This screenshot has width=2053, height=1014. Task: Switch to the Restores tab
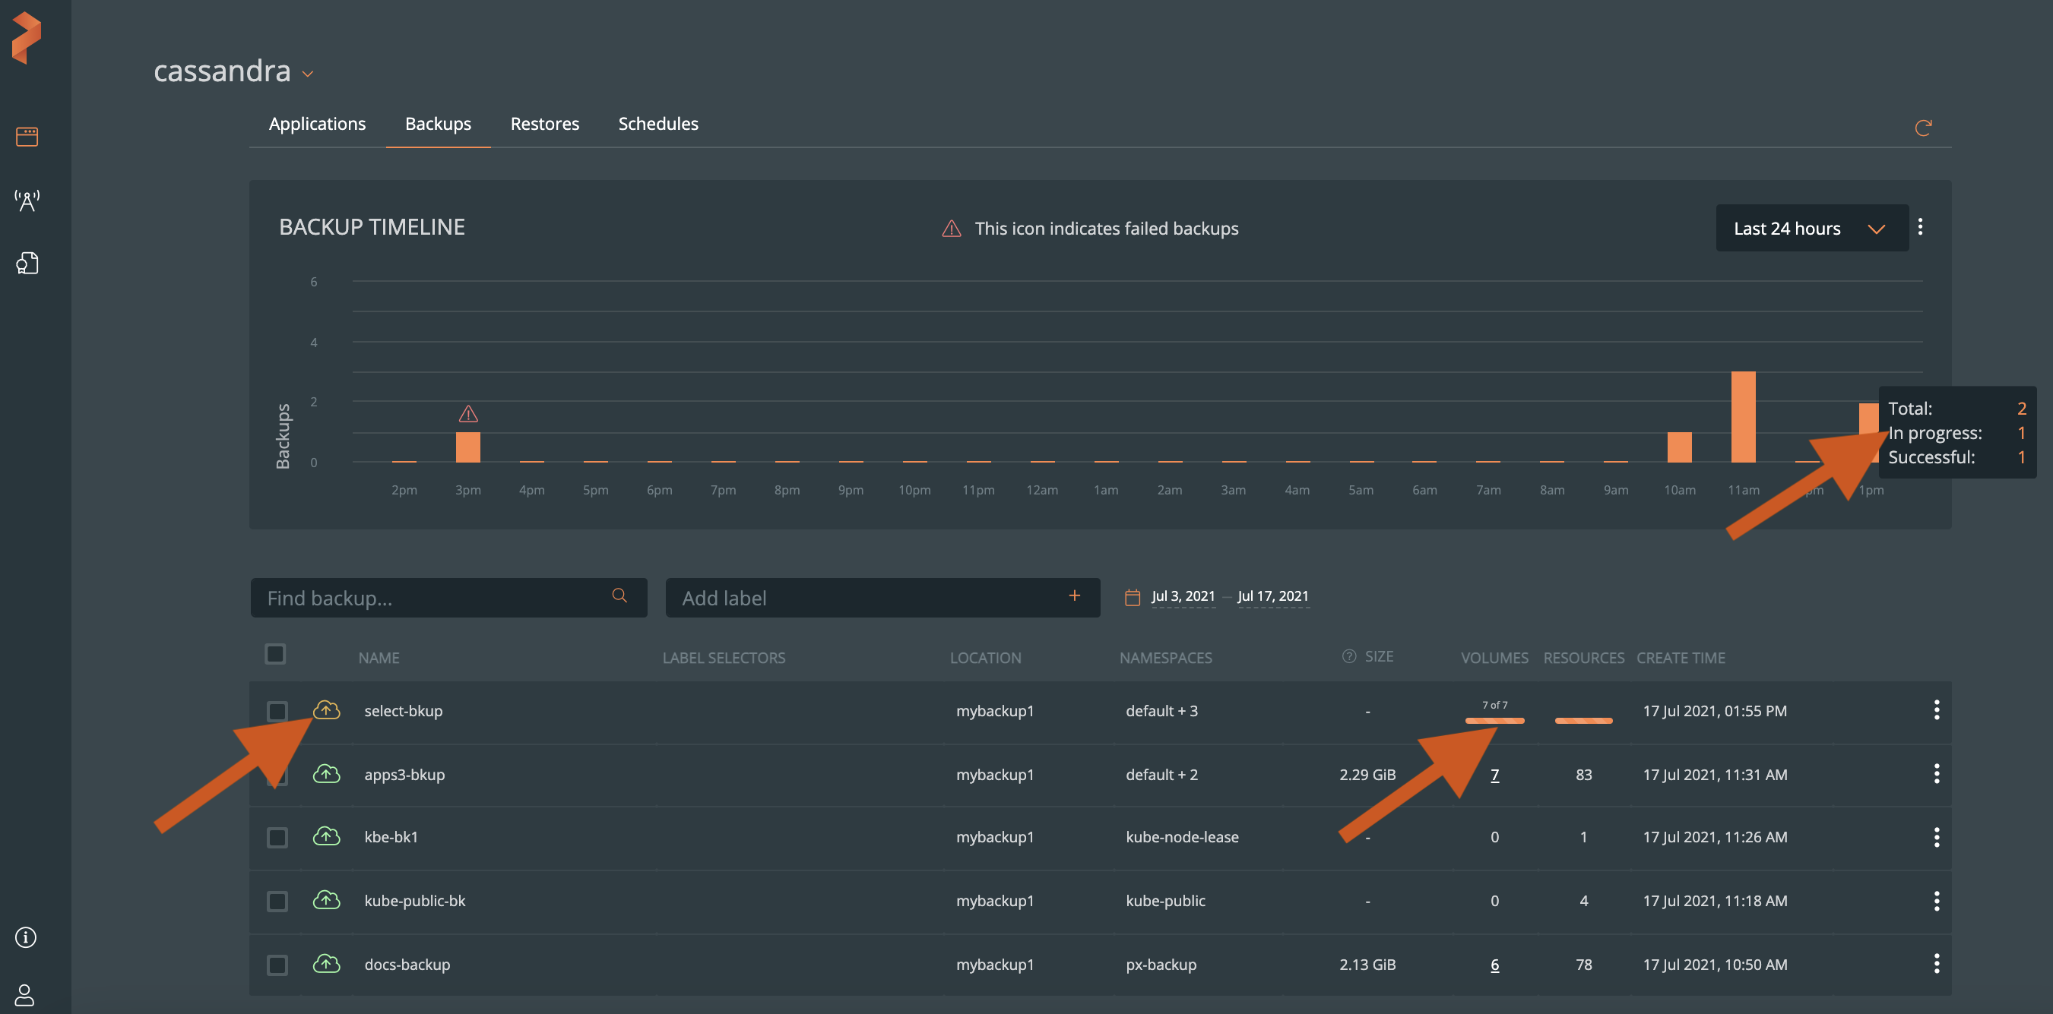pos(544,124)
